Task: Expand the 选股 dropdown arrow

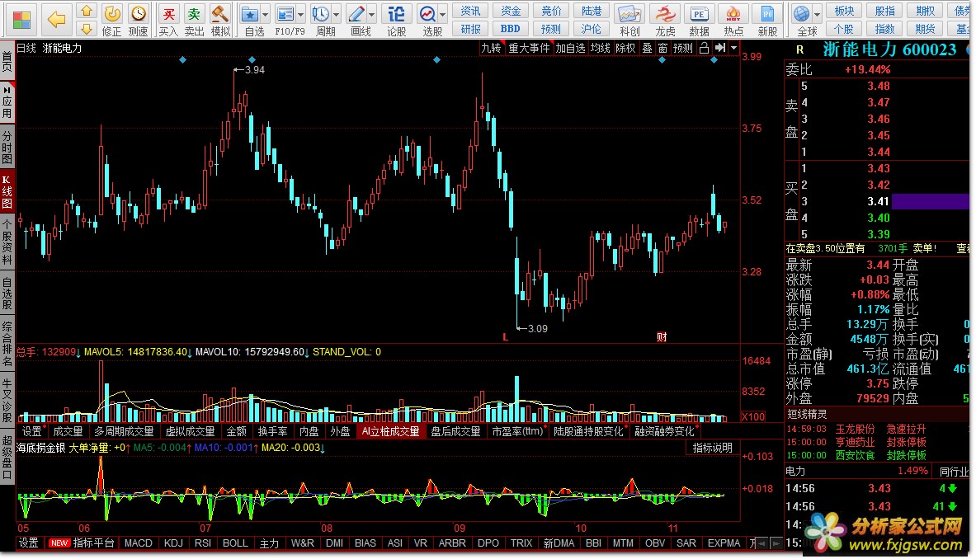Action: pyautogui.click(x=443, y=14)
